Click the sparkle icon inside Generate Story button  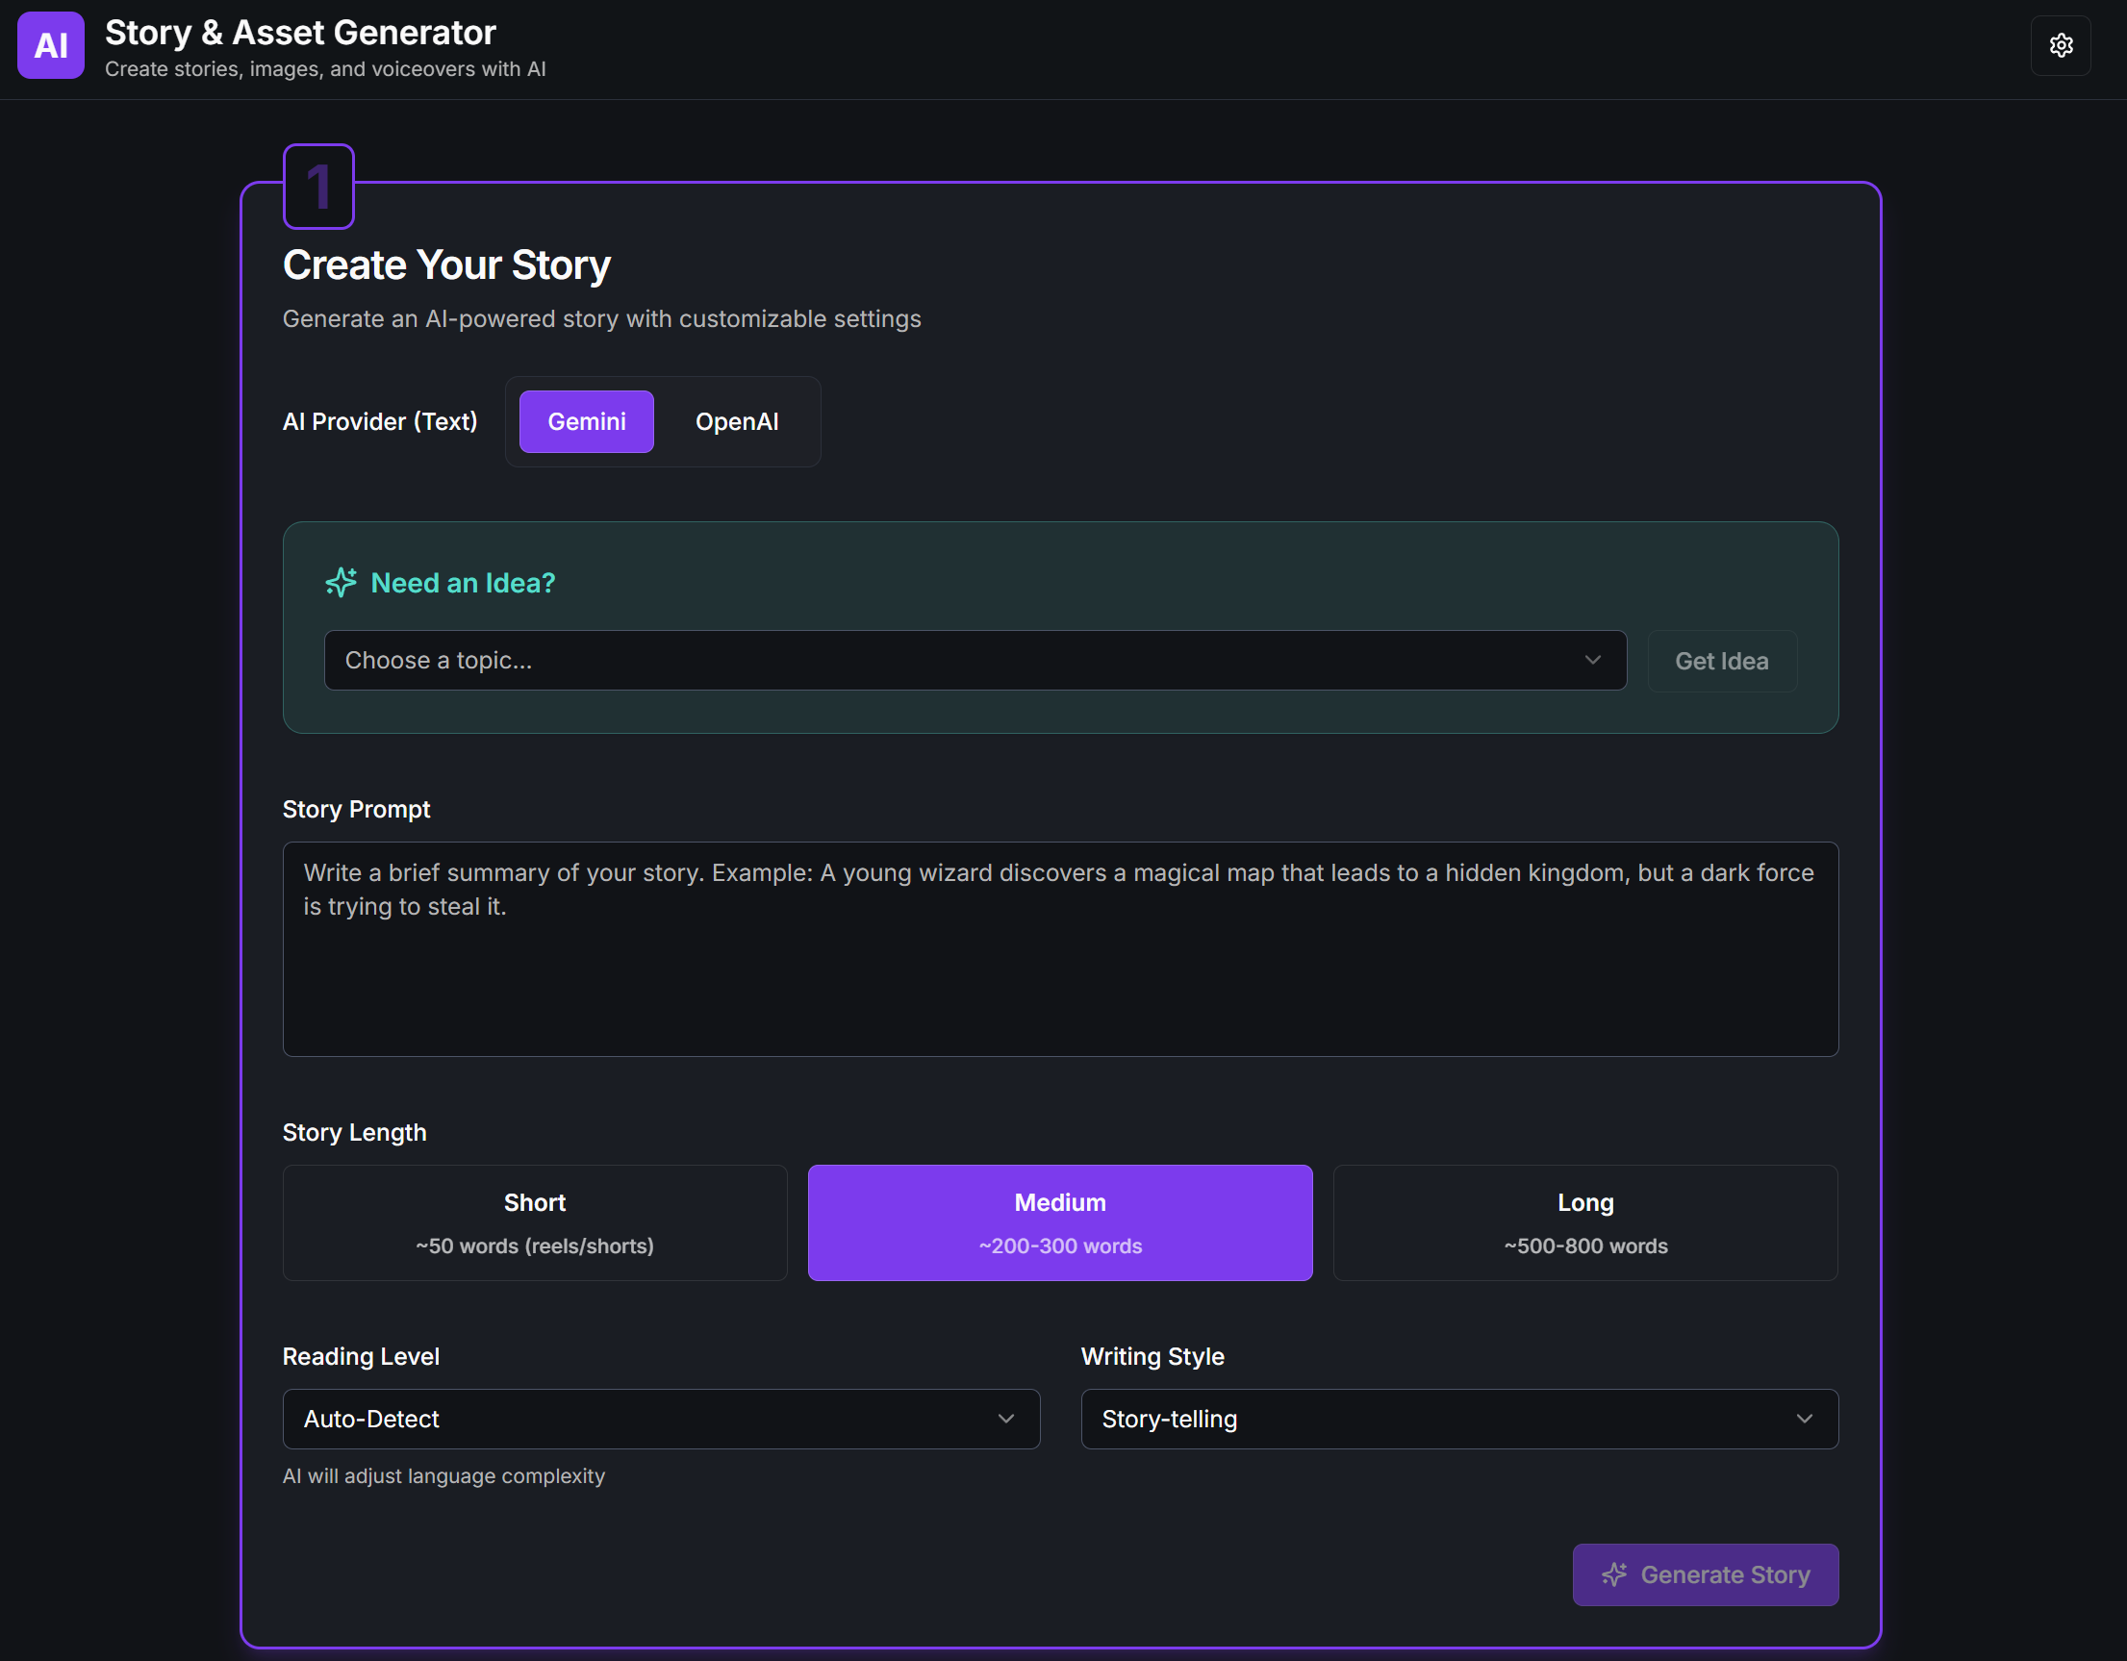coord(1614,1574)
